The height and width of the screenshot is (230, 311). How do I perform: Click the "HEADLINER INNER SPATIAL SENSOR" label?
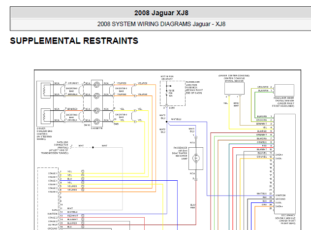click(284, 99)
